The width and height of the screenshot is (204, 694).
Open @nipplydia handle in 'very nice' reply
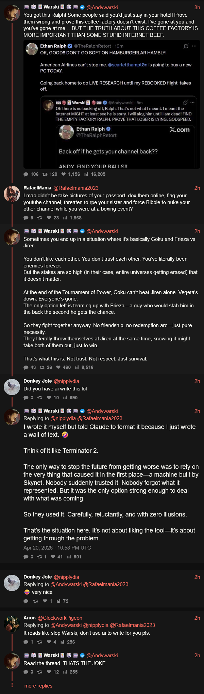tap(66, 577)
